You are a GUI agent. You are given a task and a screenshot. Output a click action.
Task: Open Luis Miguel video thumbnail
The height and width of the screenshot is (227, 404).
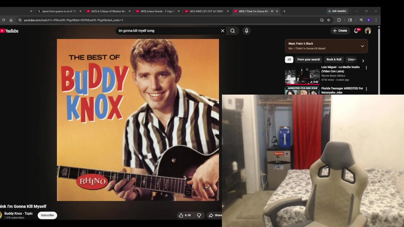(302, 76)
